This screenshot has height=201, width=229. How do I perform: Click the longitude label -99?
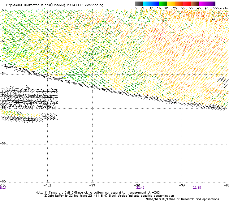(x=92, y=185)
